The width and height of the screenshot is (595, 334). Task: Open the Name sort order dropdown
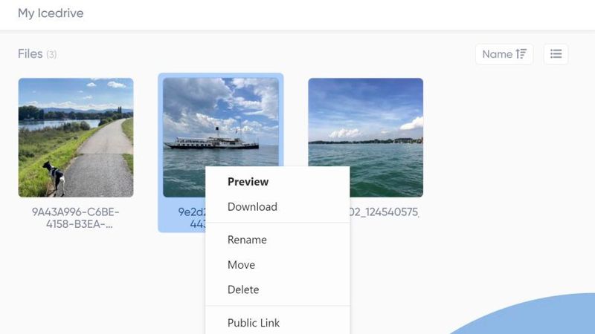(x=504, y=54)
